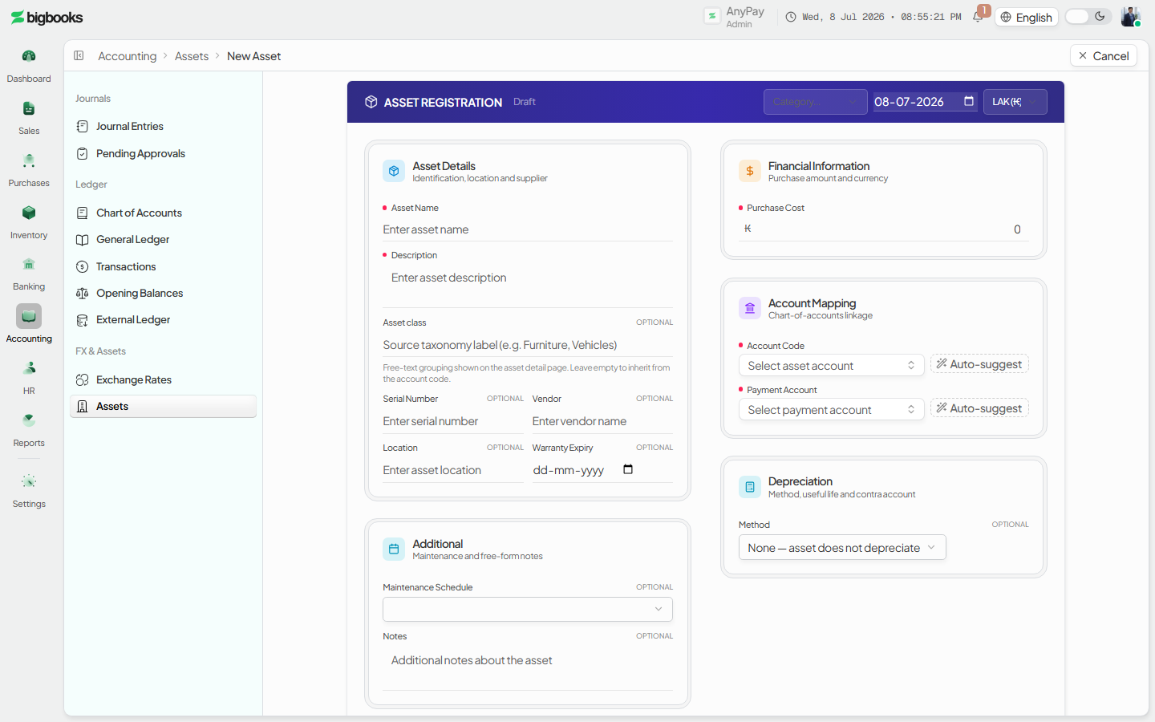
Task: Click the Additional section calendar icon
Action: click(x=394, y=549)
